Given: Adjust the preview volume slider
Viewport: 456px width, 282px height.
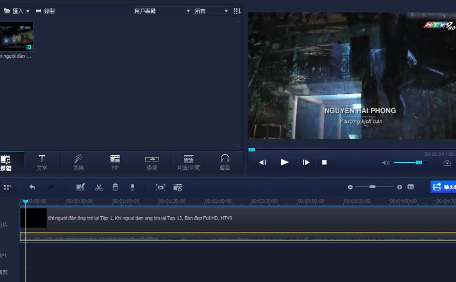Looking at the screenshot, I should pos(411,162).
